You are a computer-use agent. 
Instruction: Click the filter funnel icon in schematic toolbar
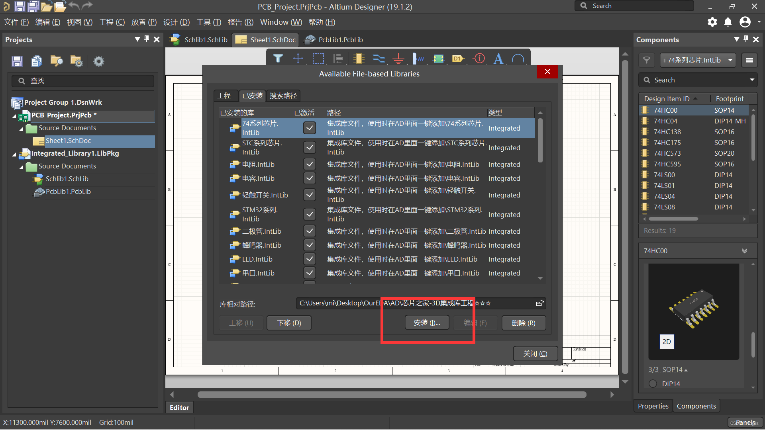(x=278, y=59)
